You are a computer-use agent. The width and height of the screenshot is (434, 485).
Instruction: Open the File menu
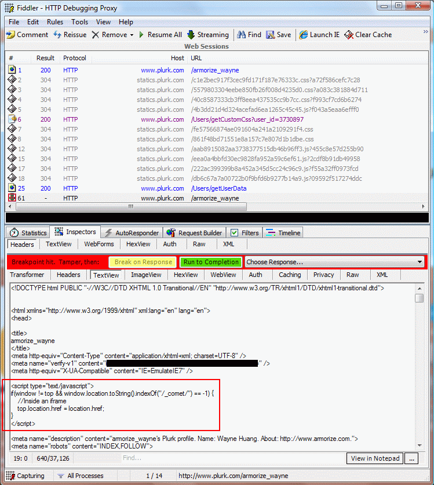pos(14,22)
